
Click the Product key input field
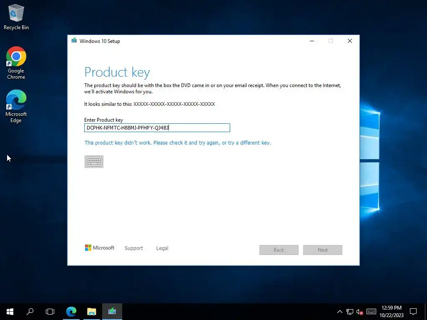pos(157,127)
